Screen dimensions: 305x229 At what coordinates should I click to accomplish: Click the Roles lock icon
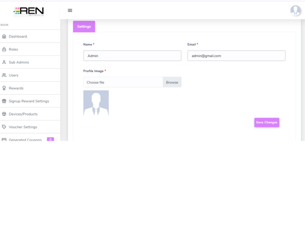[4, 49]
